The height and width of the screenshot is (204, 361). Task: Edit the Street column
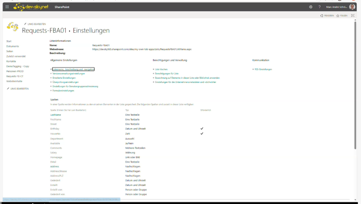pyautogui.click(x=53, y=124)
